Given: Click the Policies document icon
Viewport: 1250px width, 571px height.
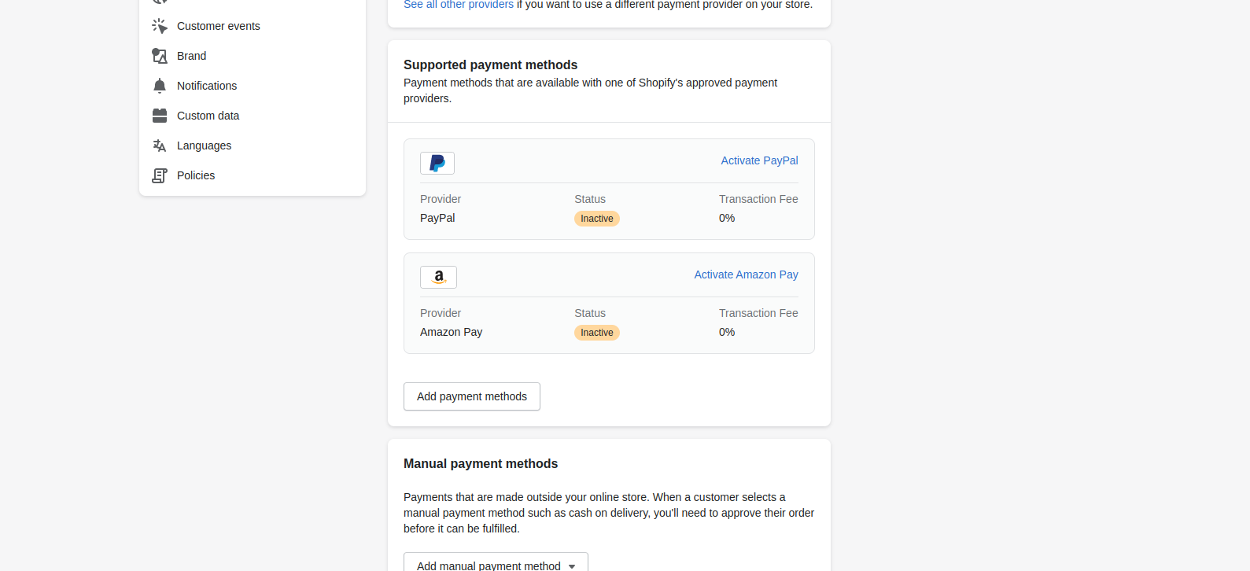Looking at the screenshot, I should 160,175.
